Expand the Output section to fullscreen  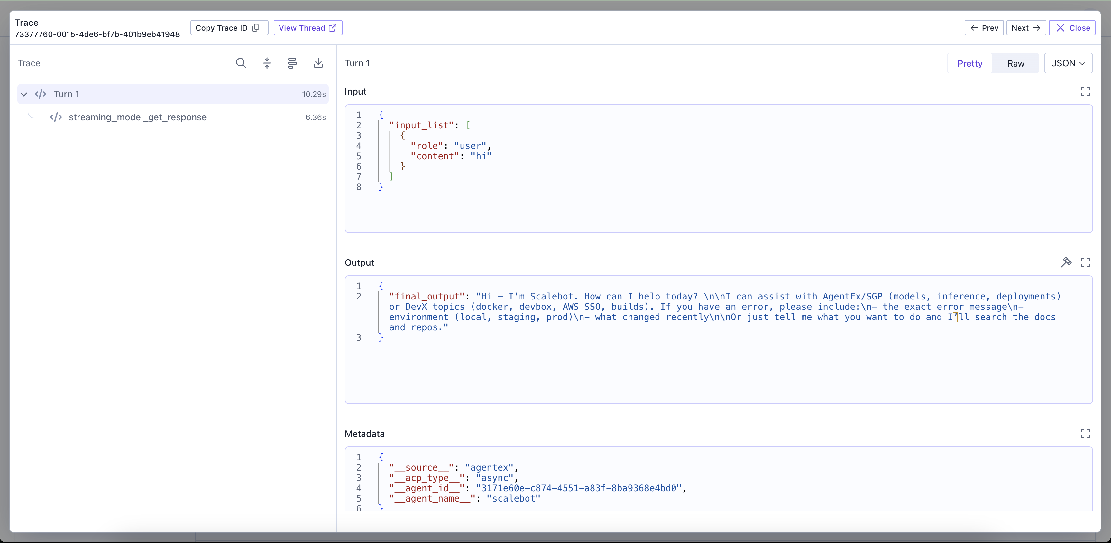(1085, 263)
